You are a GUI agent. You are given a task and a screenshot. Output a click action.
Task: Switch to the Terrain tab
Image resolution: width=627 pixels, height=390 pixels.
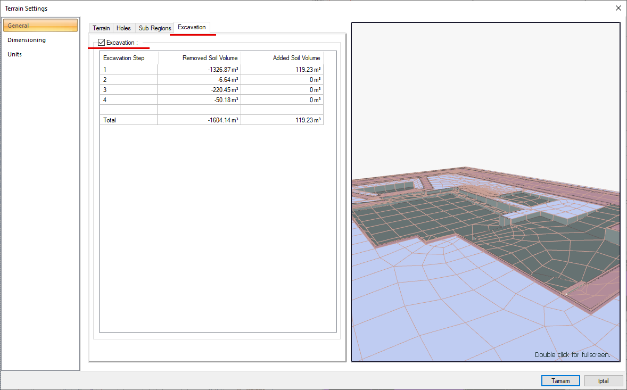(x=101, y=28)
